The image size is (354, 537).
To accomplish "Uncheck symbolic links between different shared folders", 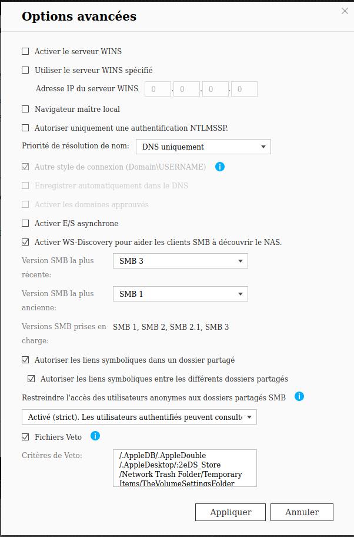I will pyautogui.click(x=32, y=379).
